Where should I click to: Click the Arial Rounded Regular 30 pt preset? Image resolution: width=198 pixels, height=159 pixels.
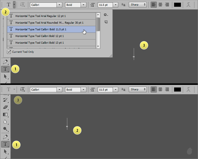click(51, 23)
